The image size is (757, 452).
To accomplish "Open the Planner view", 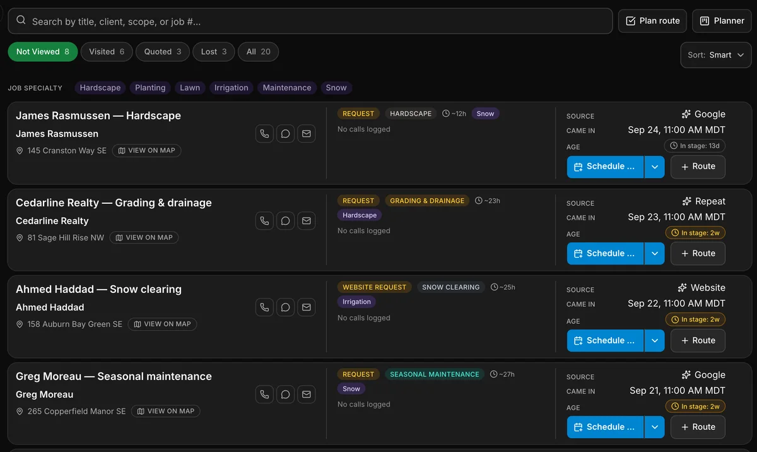I will pyautogui.click(x=722, y=21).
